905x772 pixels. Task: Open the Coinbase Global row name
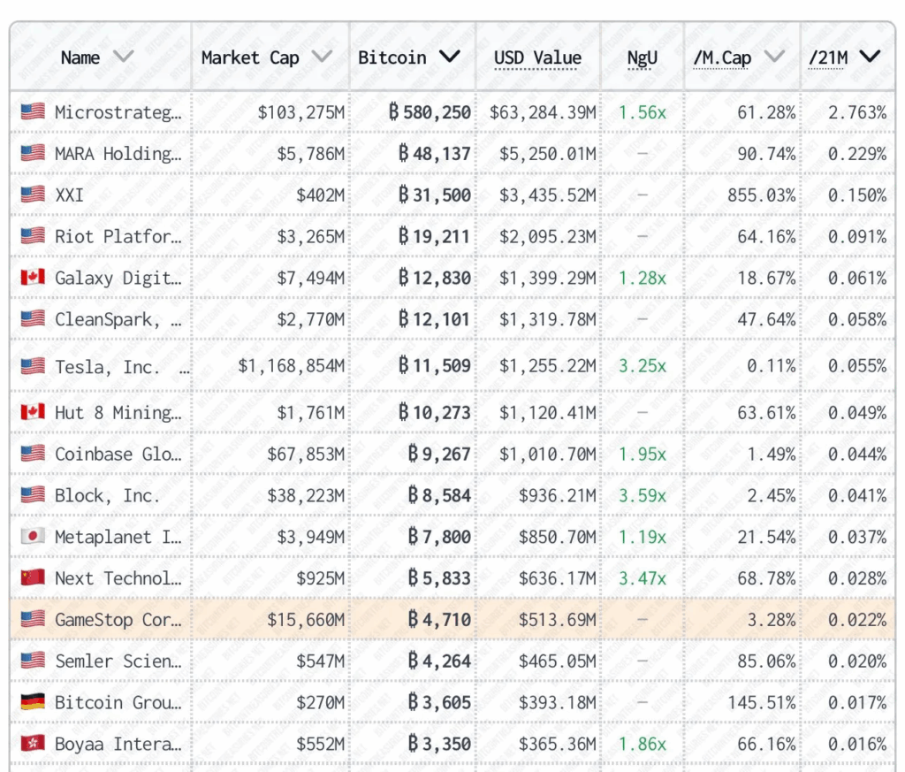tap(118, 455)
